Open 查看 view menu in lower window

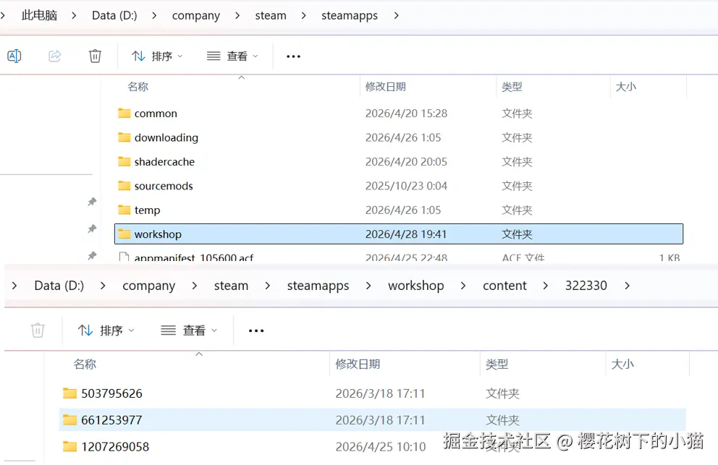tap(189, 330)
